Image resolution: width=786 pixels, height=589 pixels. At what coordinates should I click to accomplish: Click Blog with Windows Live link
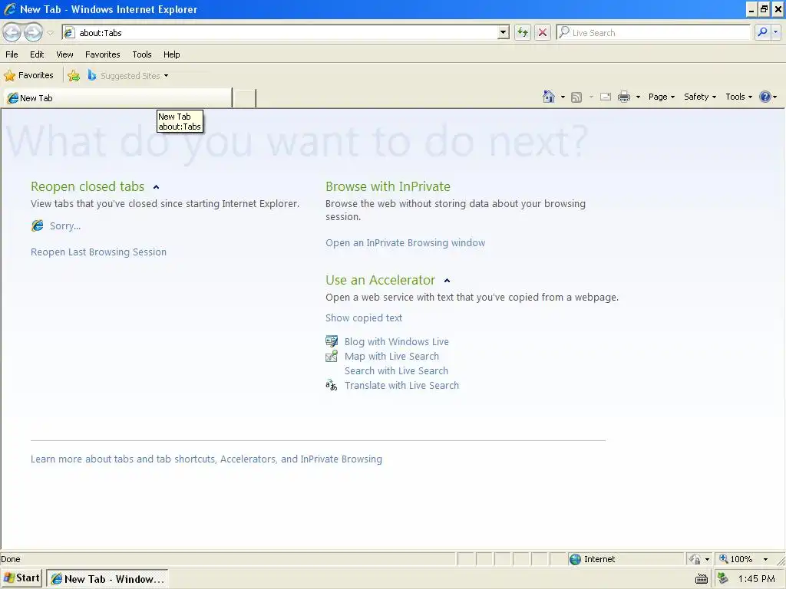pos(397,341)
